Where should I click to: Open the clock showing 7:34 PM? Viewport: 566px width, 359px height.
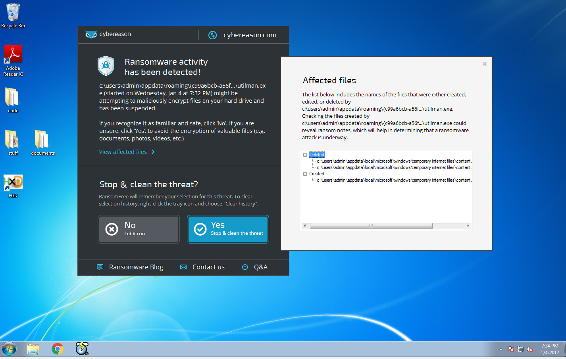pyautogui.click(x=550, y=349)
